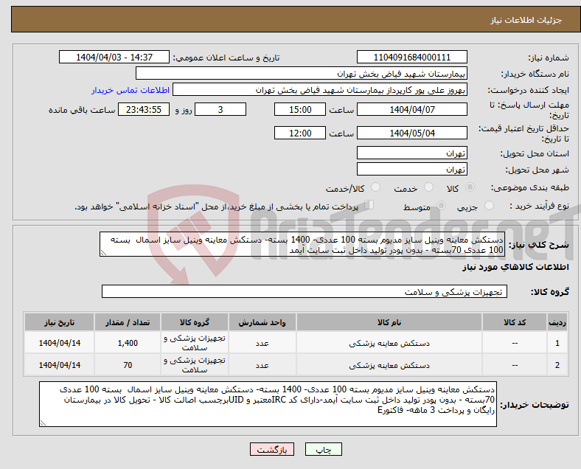The image size is (581, 469).
Task: Select the خدمت radio button
Action: pos(428,187)
